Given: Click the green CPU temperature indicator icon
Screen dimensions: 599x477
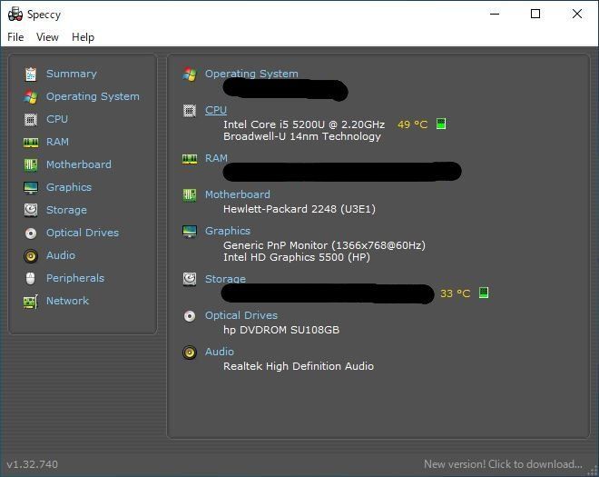Looking at the screenshot, I should pyautogui.click(x=441, y=124).
